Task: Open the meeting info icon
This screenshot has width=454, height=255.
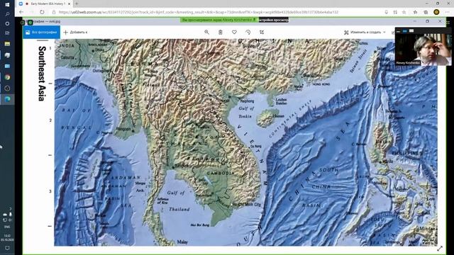Action: (x=23, y=22)
